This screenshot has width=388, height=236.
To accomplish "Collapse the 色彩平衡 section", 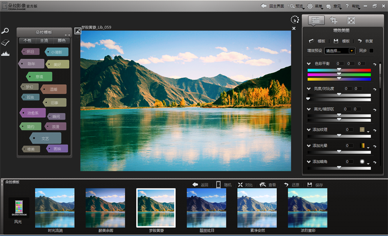I will [x=309, y=64].
